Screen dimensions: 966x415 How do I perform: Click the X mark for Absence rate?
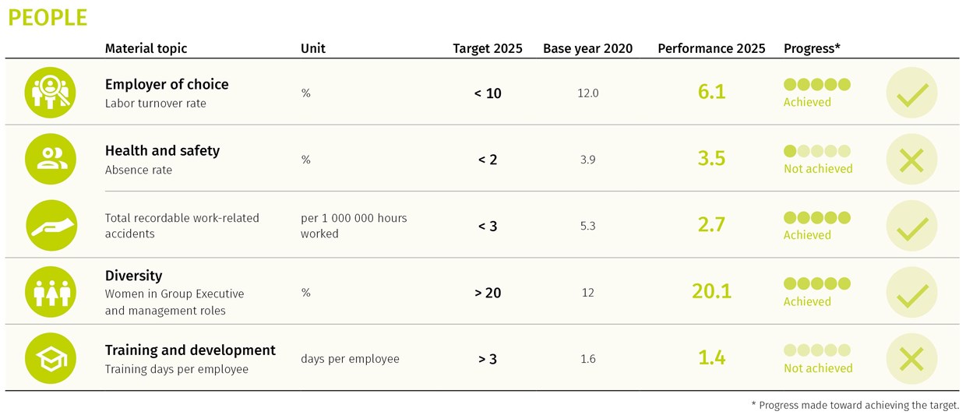point(911,159)
